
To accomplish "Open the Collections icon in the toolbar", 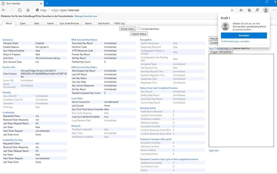I will click(x=249, y=10).
